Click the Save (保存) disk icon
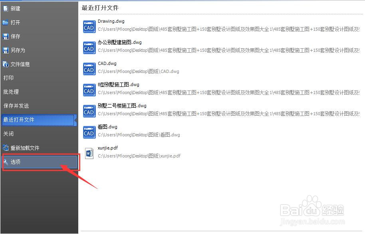This screenshot has height=234, width=365. [5, 37]
